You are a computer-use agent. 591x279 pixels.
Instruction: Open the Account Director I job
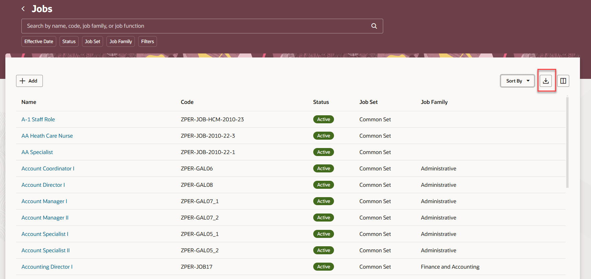click(x=43, y=185)
